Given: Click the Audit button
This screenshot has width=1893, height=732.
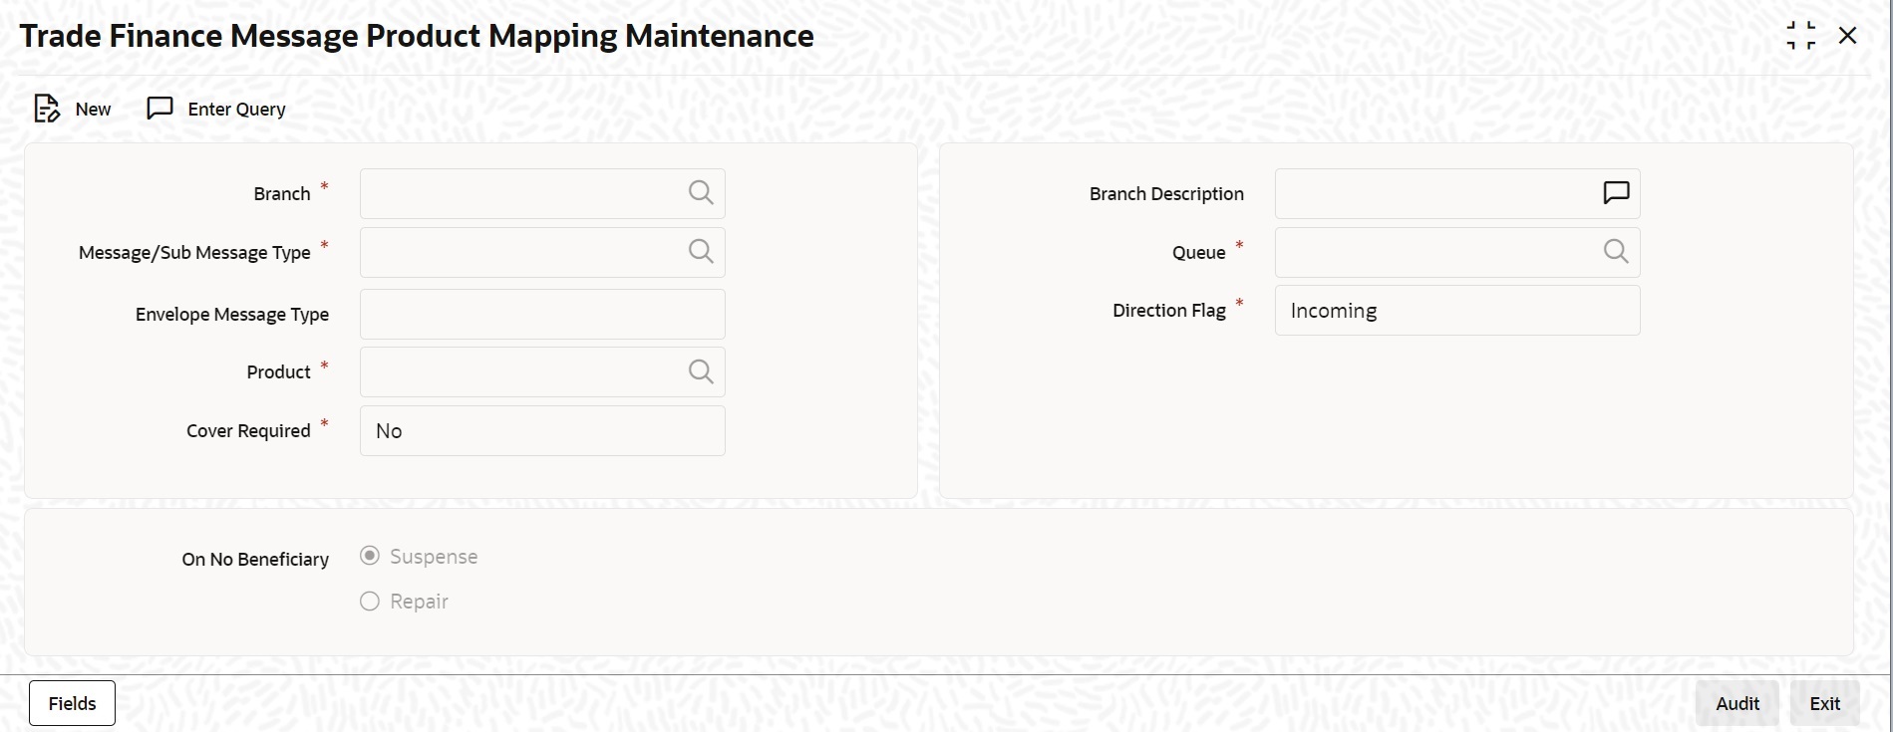Looking at the screenshot, I should [1736, 702].
